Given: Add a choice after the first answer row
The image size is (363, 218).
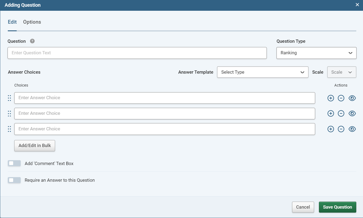Looking at the screenshot, I should pos(331,98).
